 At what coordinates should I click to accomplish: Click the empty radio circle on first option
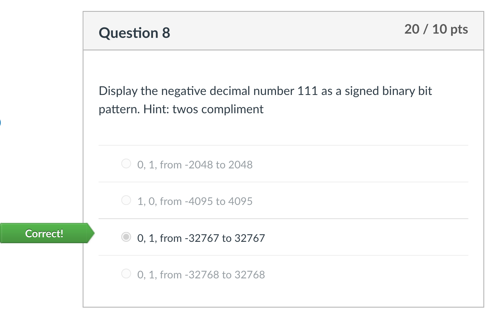pos(126,163)
